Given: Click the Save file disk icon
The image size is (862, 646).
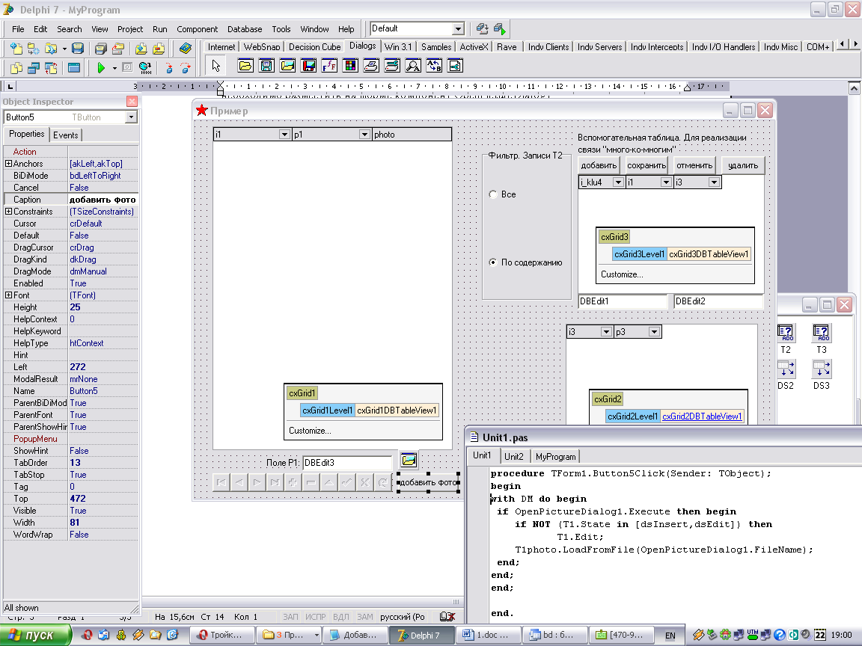Looking at the screenshot, I should point(78,49).
